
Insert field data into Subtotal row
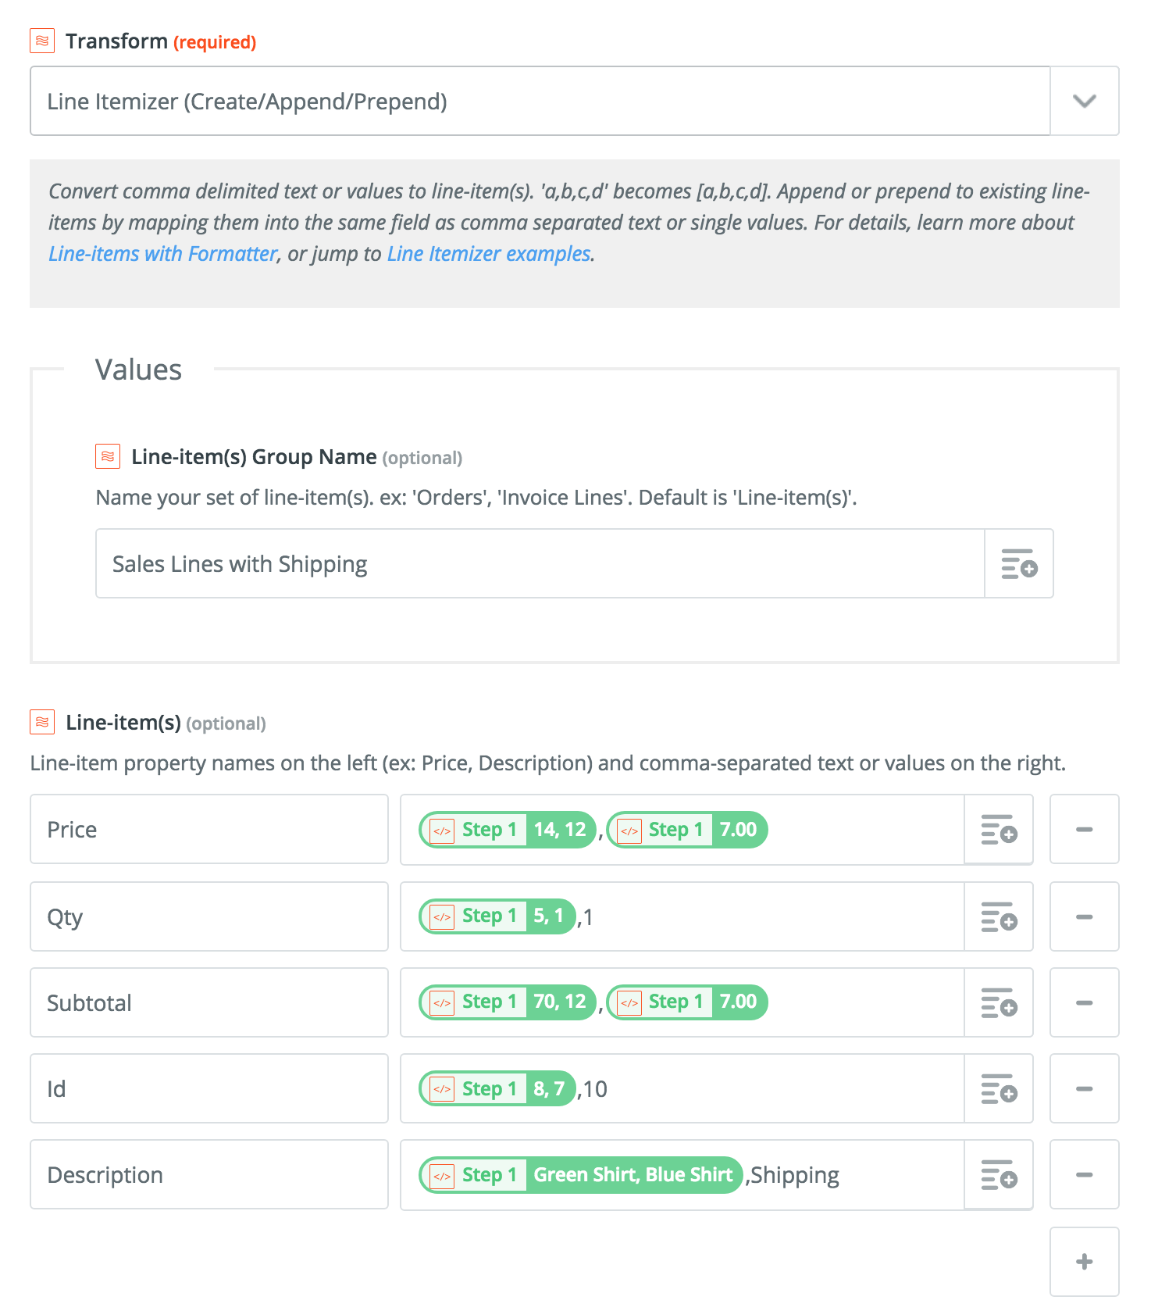pos(998,1002)
